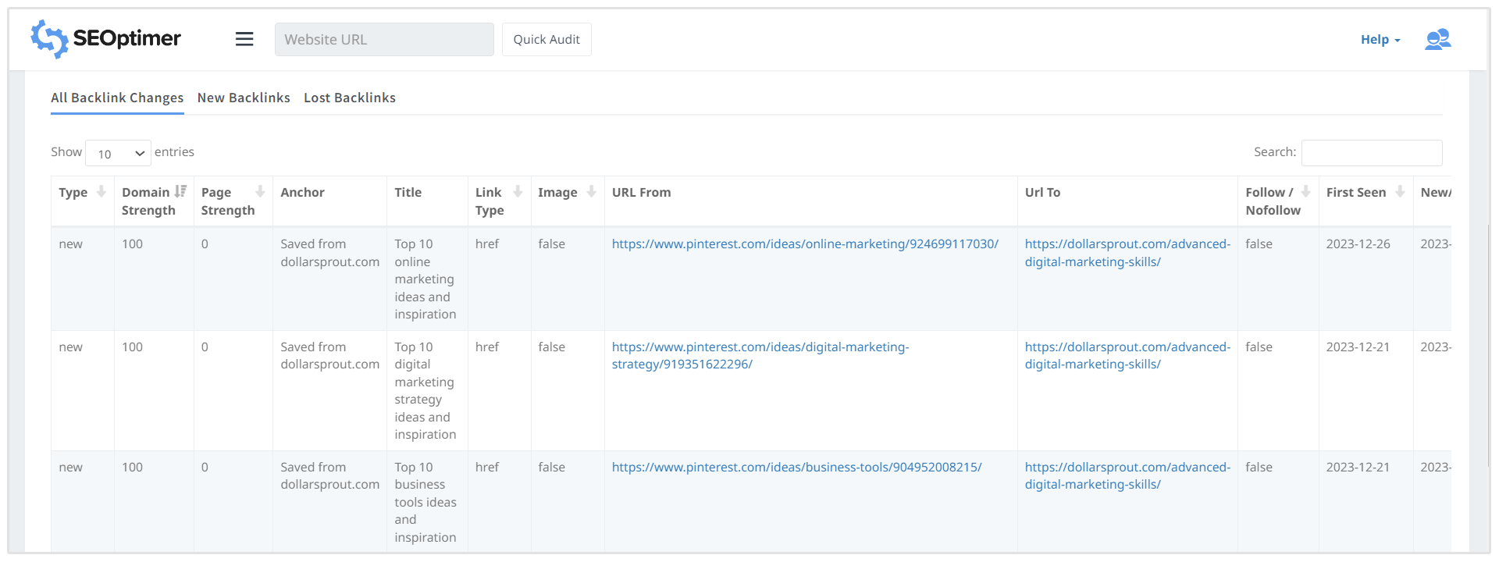Image resolution: width=1499 pixels, height=562 pixels.
Task: Click the SEOptimer gear logo
Action: (x=49, y=39)
